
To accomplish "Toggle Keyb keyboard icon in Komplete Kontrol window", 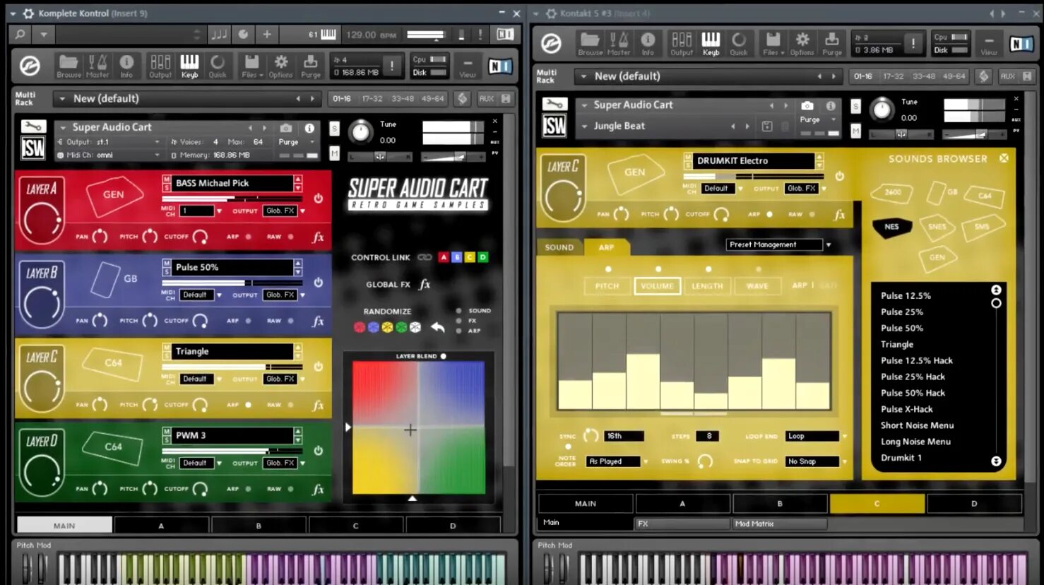I will pos(189,66).
